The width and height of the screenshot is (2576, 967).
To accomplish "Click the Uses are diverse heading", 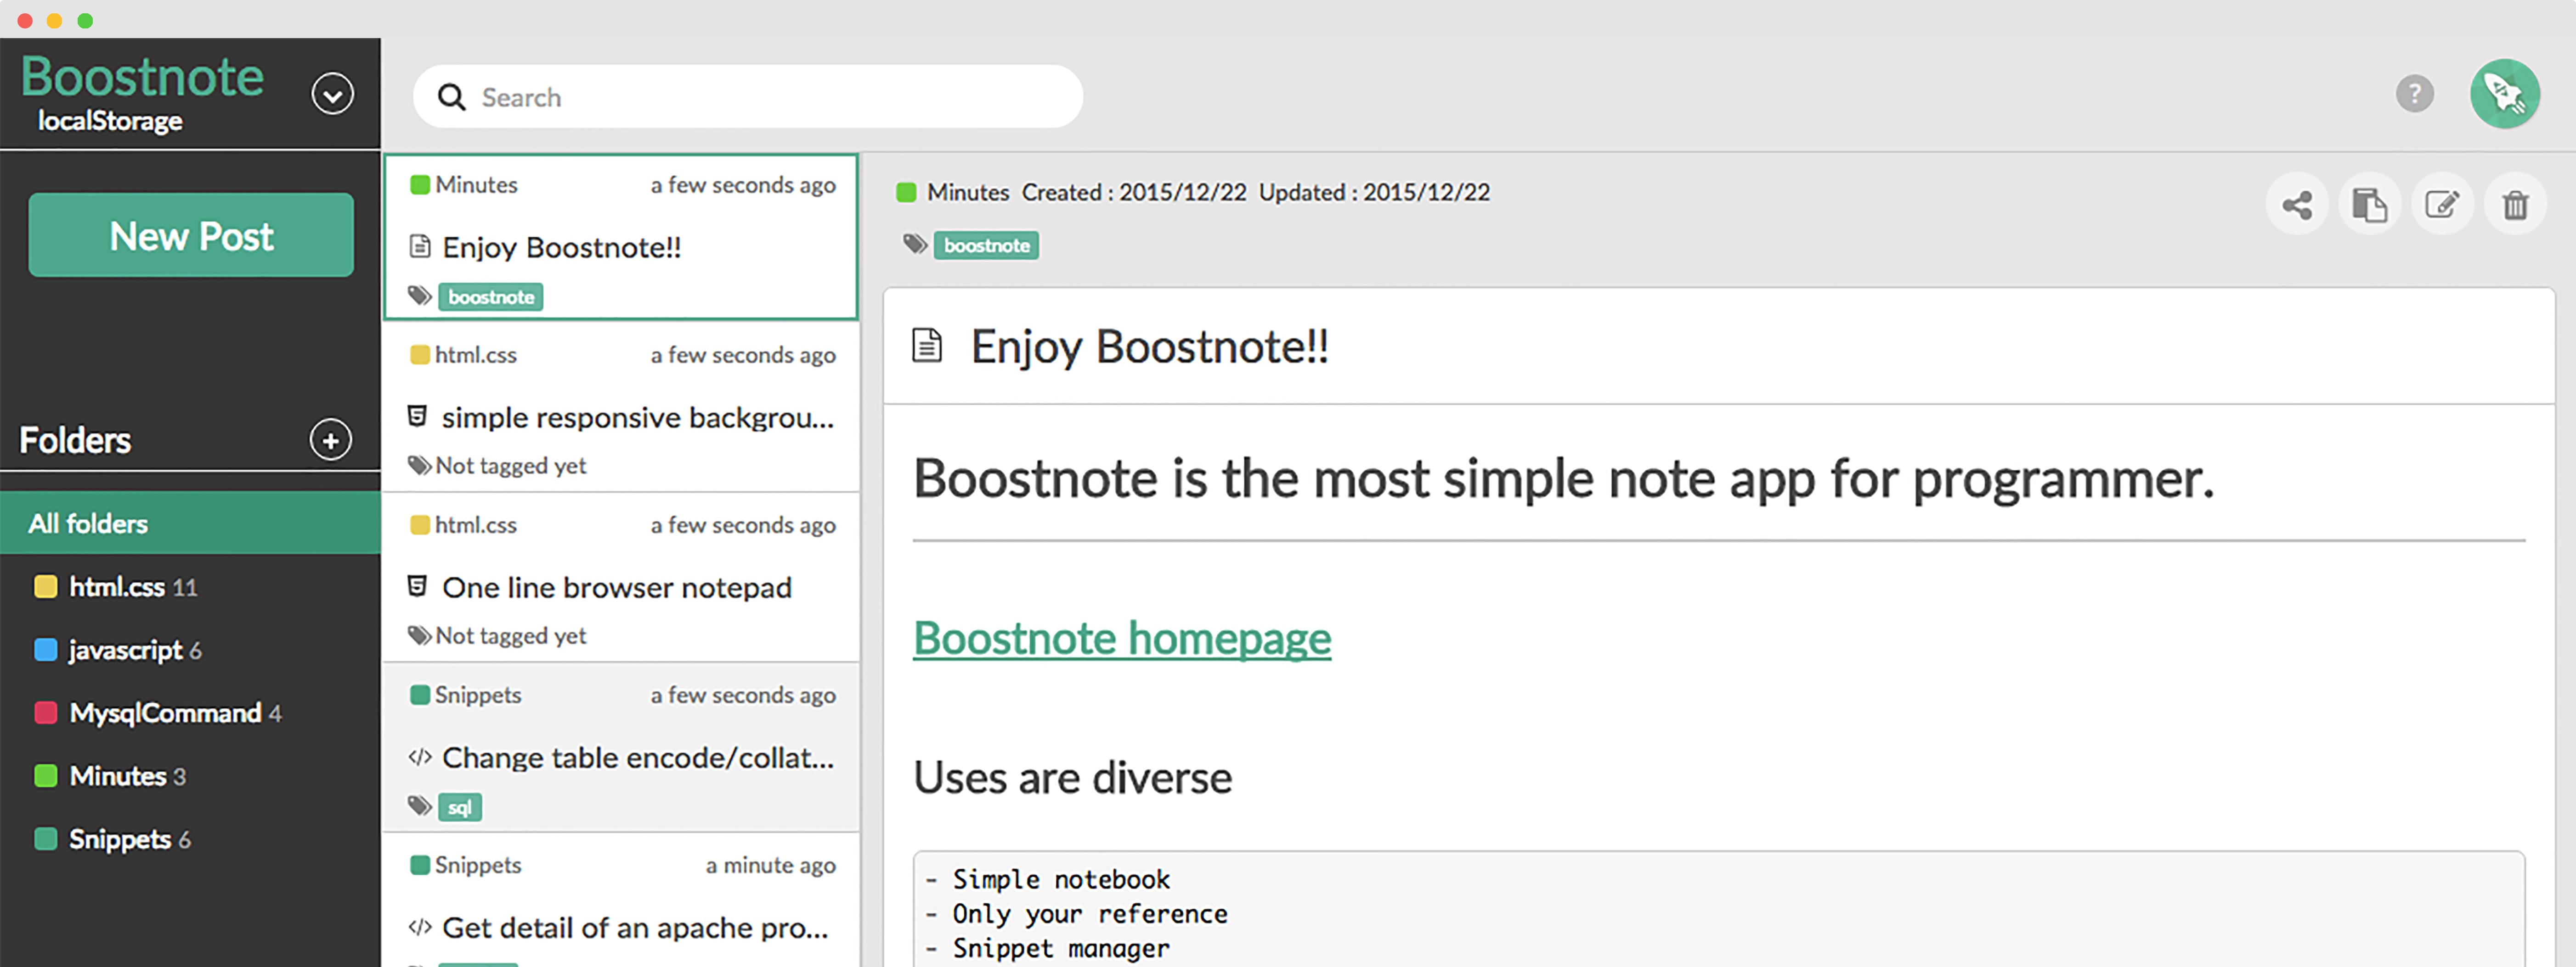I will pyautogui.click(x=1073, y=777).
